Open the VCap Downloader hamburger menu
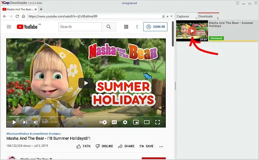The image size is (259, 160). tap(238, 3)
